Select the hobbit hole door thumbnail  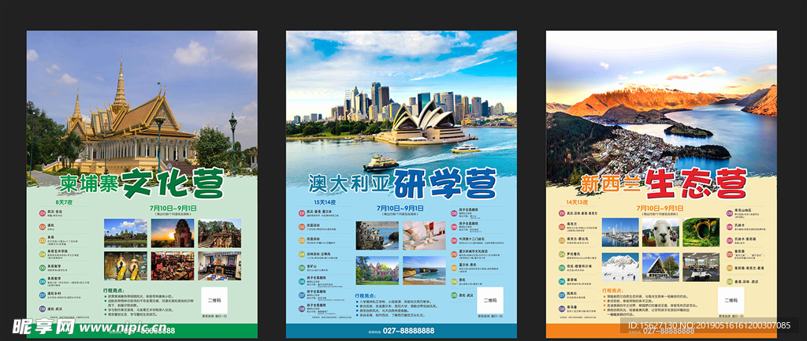click(x=701, y=232)
